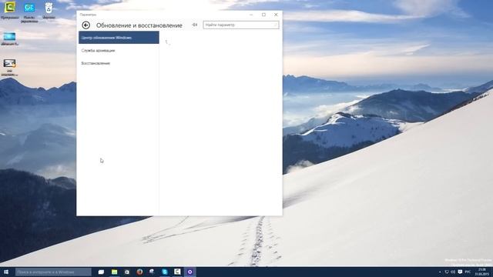
Task: Maximize the Параметры window
Action: click(x=263, y=15)
